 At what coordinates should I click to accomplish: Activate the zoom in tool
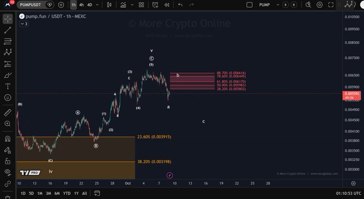coord(7,124)
